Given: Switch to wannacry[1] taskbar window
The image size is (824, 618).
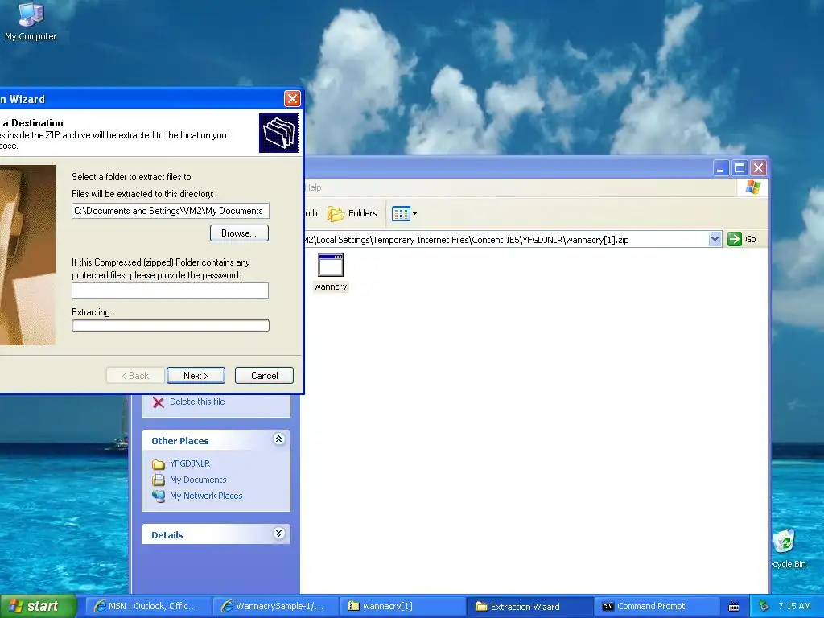Looking at the screenshot, I should pyautogui.click(x=402, y=606).
